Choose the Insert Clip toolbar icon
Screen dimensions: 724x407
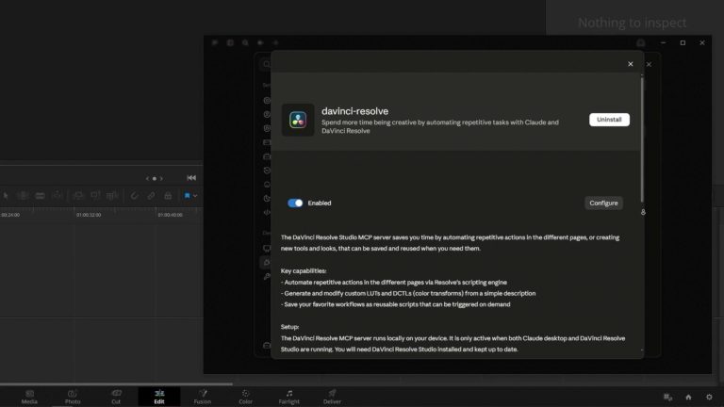78,196
